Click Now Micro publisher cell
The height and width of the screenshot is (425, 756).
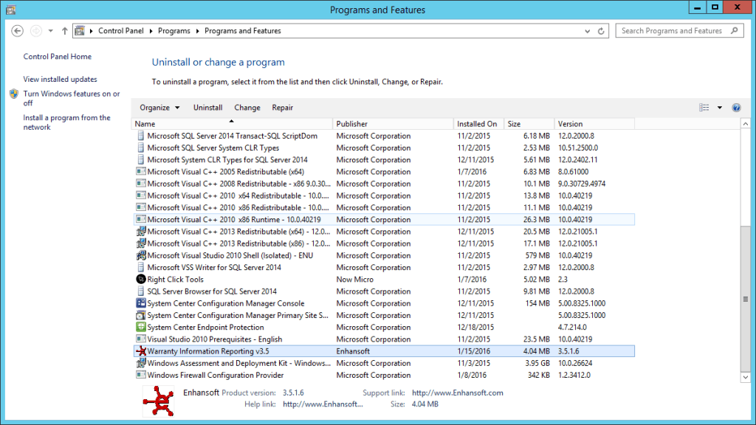coord(355,280)
